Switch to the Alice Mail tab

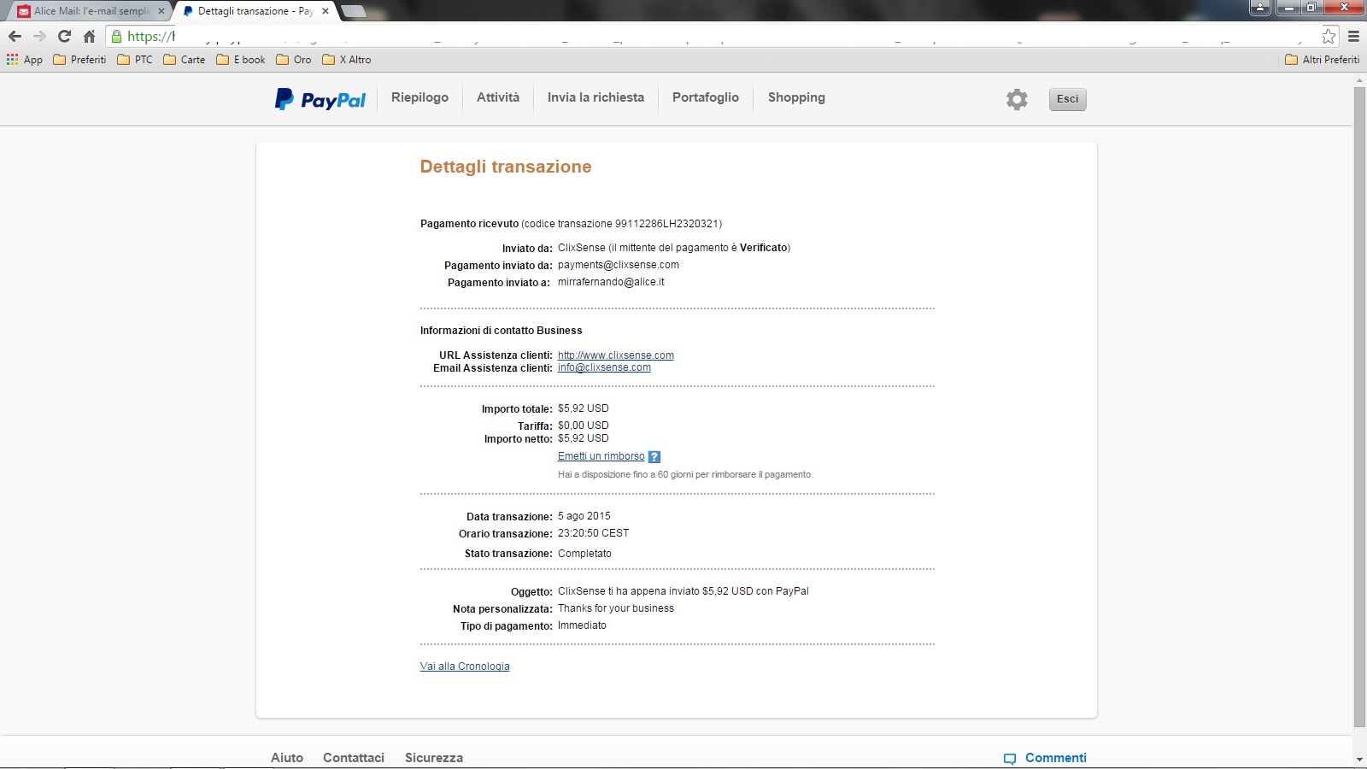(90, 11)
